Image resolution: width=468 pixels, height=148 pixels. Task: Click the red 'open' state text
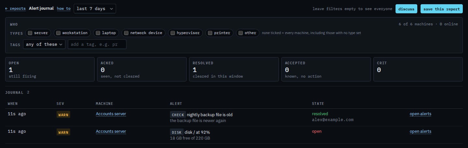click(x=317, y=131)
